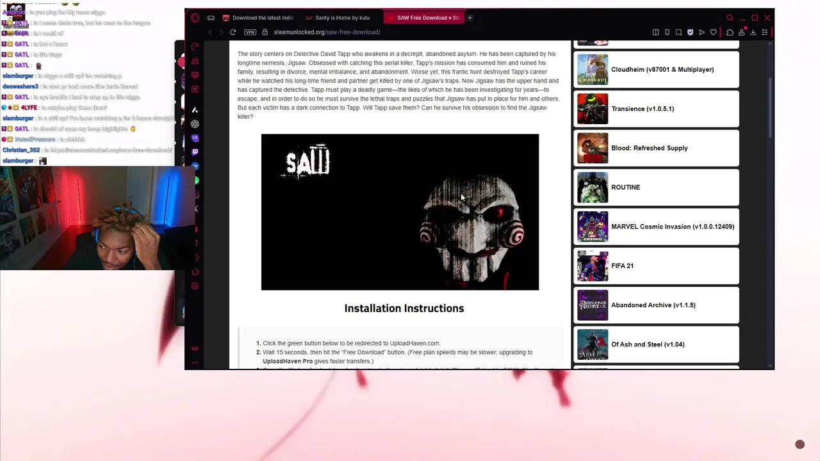Image resolution: width=820 pixels, height=461 pixels.
Task: Click the site padlock security icon
Action: point(265,32)
